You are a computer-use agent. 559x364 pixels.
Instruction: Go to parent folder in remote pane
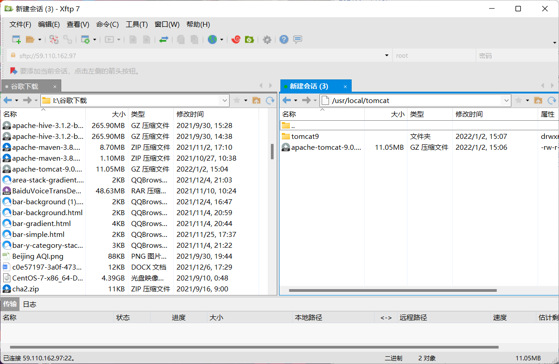point(538,100)
